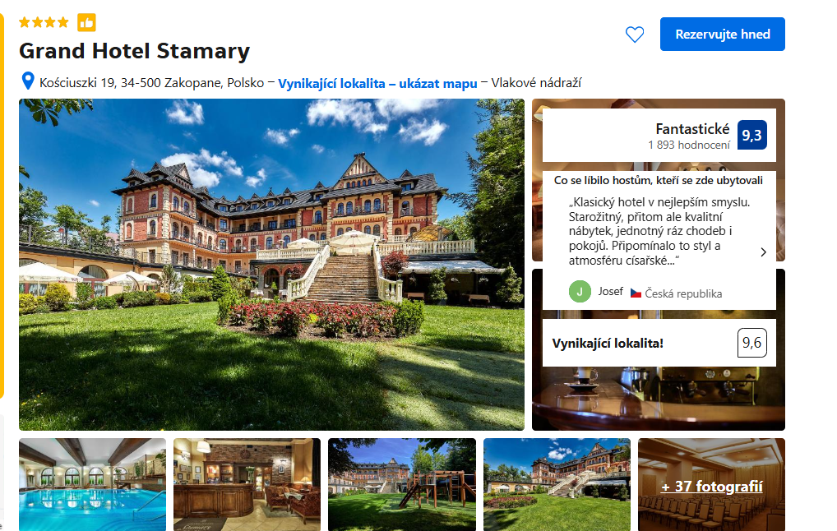Click Josef's green avatar circle
This screenshot has height=531, width=837.
[580, 291]
